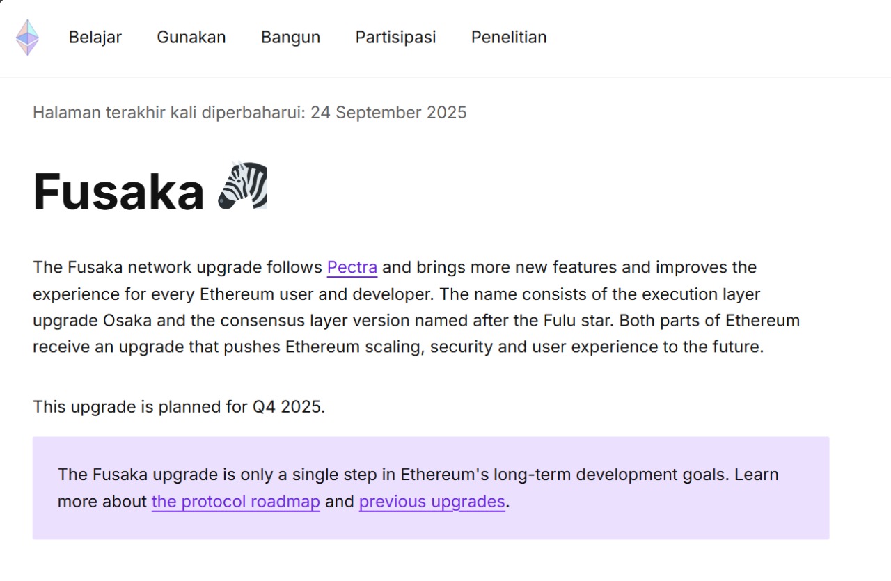Click the Ethereum diamond logo

(27, 38)
